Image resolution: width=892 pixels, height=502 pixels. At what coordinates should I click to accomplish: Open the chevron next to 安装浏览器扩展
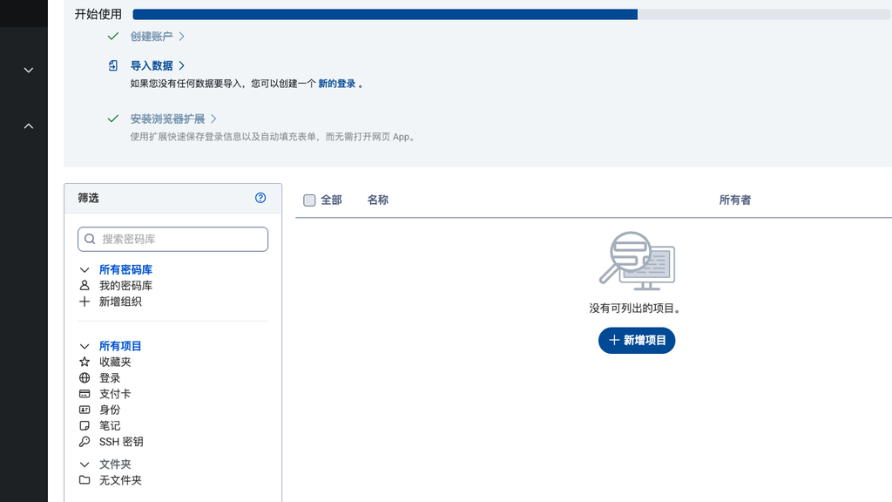click(x=213, y=119)
